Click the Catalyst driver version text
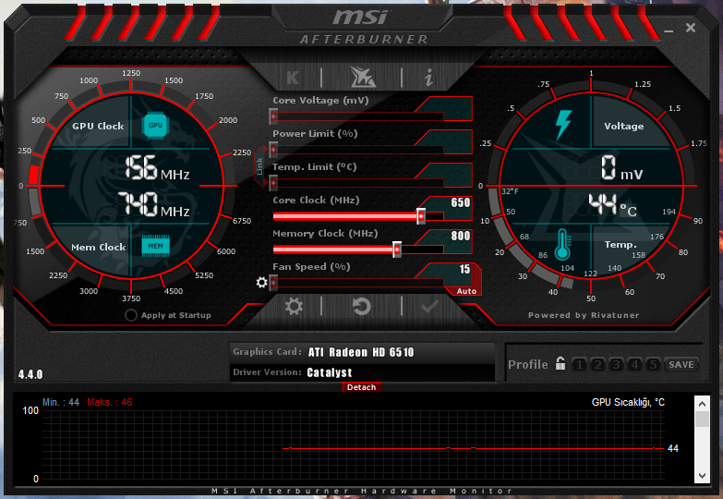Screen dimensions: 723x499 pos(330,372)
